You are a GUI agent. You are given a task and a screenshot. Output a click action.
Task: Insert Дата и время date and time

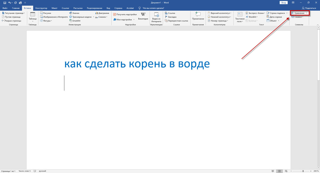274,17
